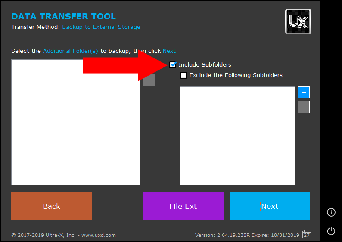The height and width of the screenshot is (242, 342).
Task: Add an excluded subfolder with the blue plus
Action: (x=304, y=92)
